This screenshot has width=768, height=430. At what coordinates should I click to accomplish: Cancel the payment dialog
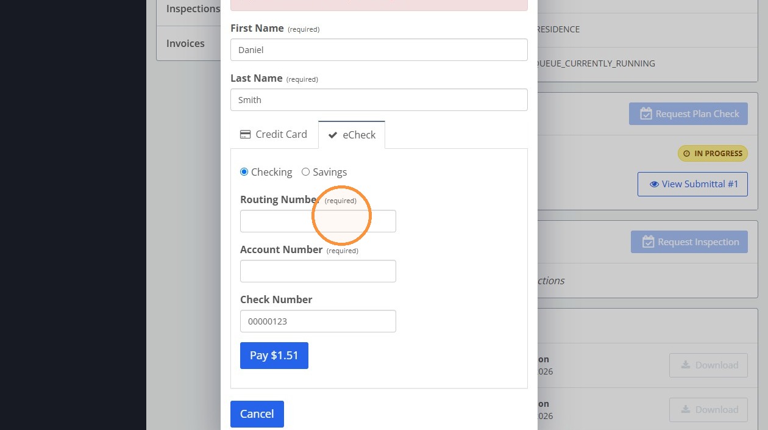coord(257,414)
